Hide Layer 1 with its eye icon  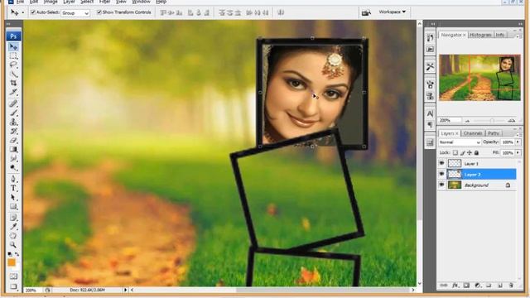(441, 164)
